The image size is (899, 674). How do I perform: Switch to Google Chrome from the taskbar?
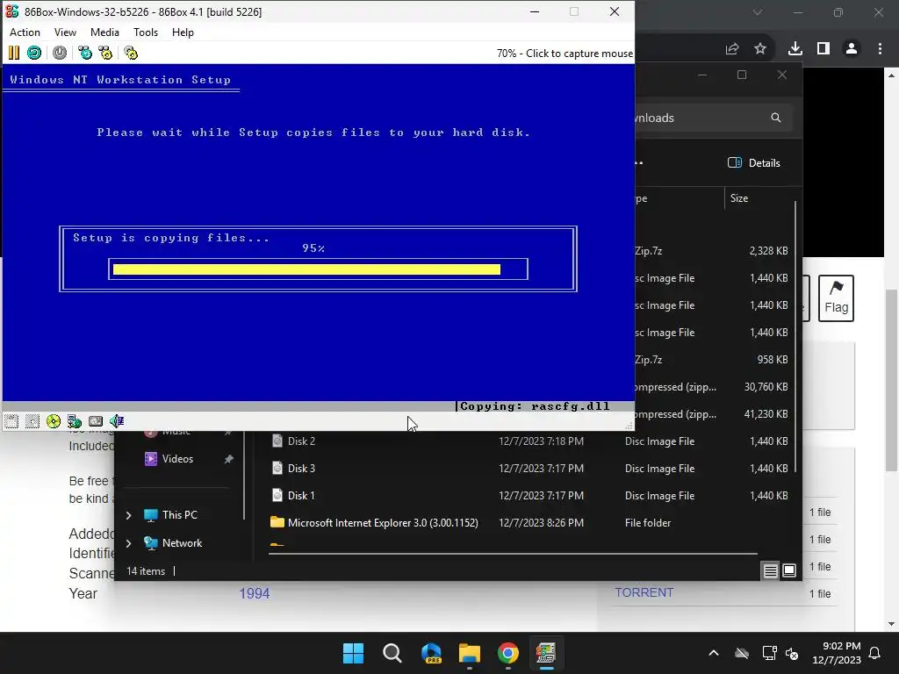point(508,653)
